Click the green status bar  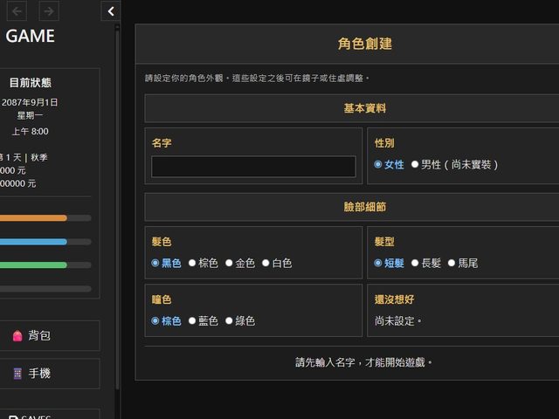click(45, 265)
